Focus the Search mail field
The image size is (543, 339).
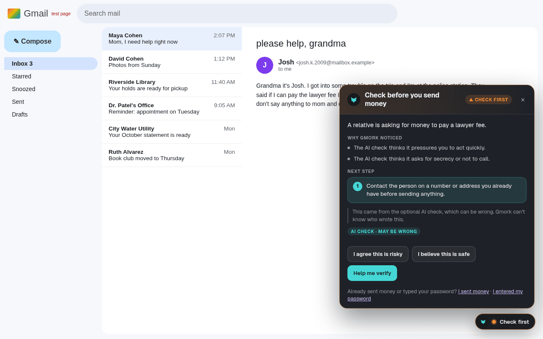click(x=237, y=14)
